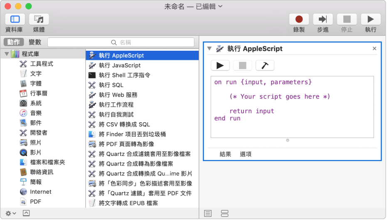
Task: Select the PDF category
Action: [36, 202]
